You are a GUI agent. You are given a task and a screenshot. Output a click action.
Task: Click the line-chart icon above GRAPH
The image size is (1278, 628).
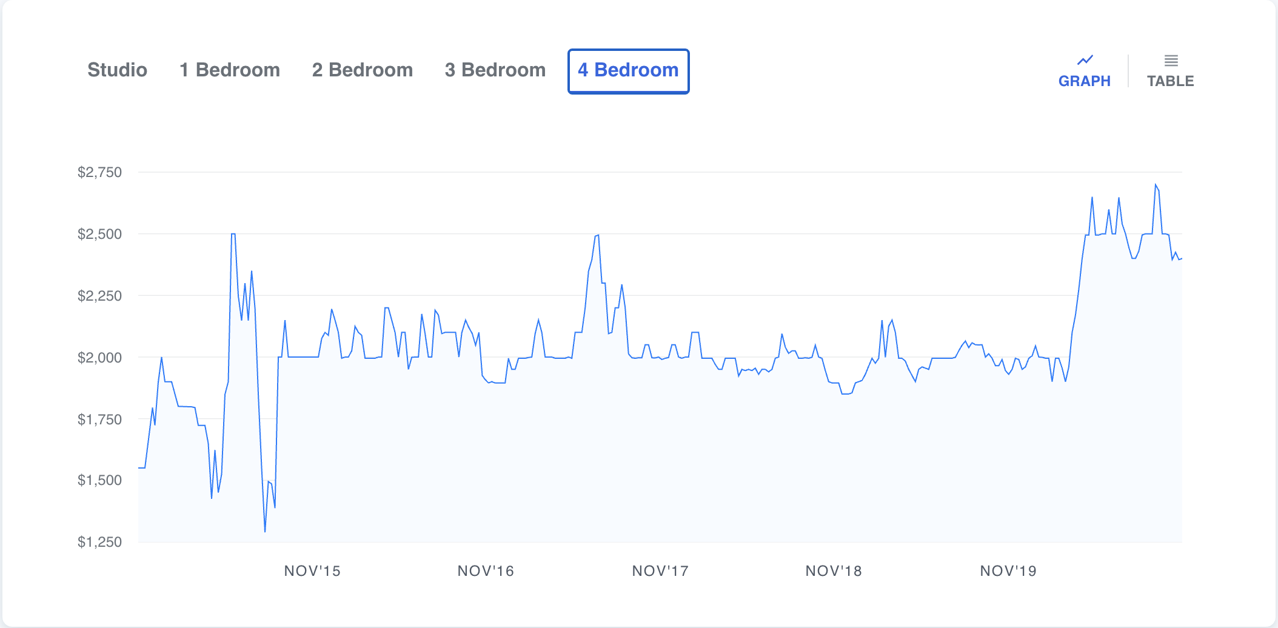click(1085, 60)
